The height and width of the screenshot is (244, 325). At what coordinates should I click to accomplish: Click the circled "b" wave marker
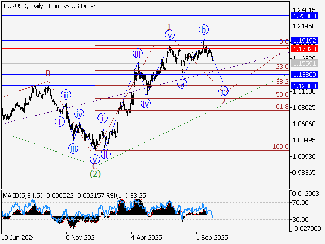point(203,29)
